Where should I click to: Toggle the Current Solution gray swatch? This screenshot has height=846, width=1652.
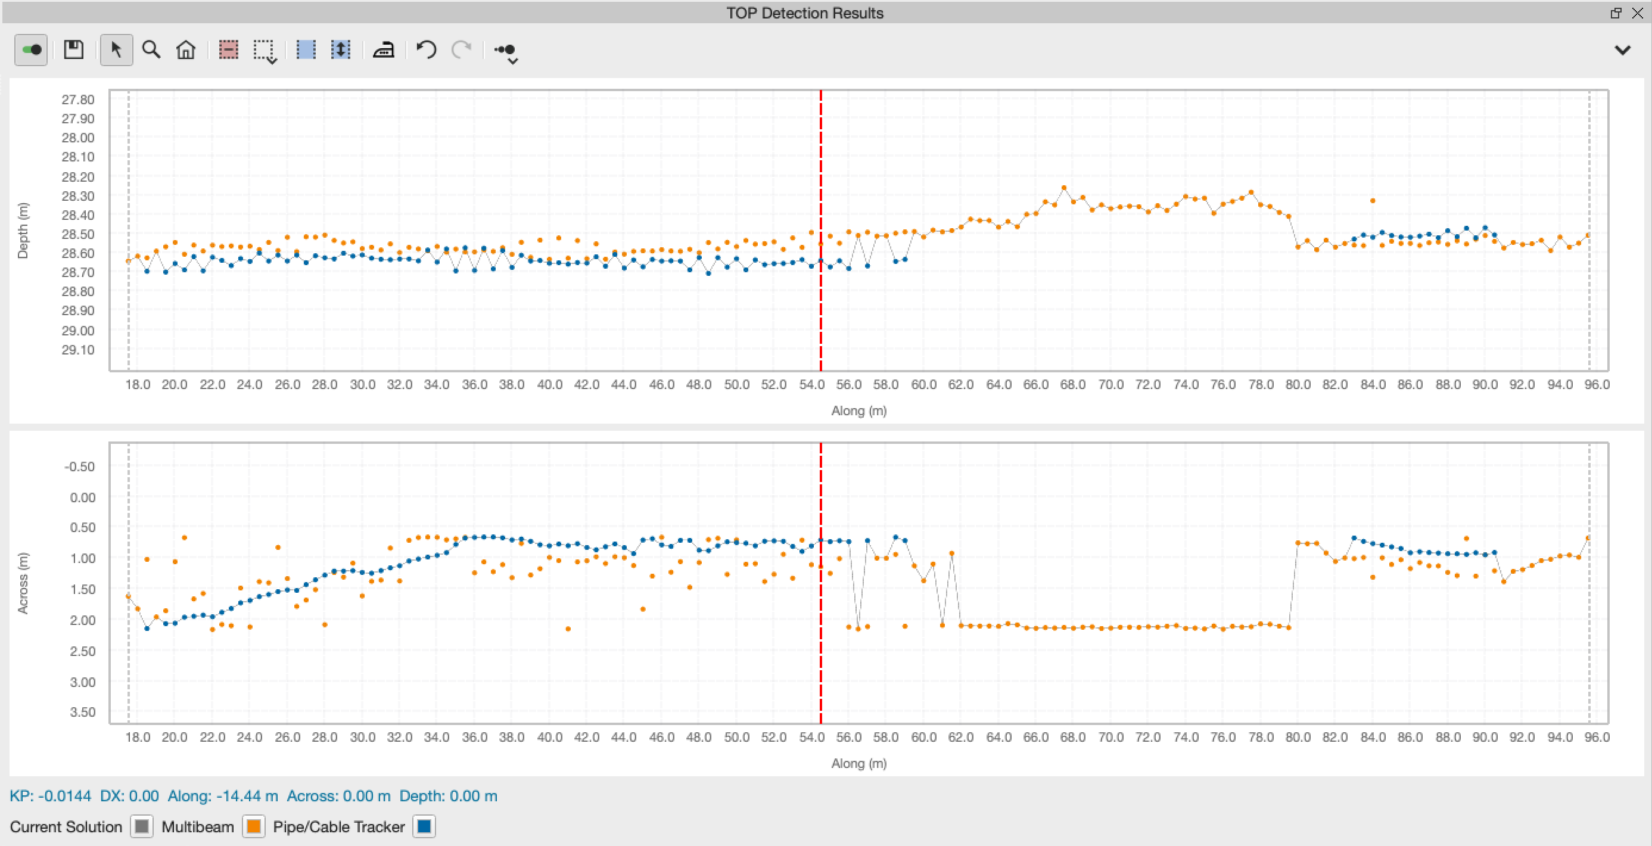(142, 827)
